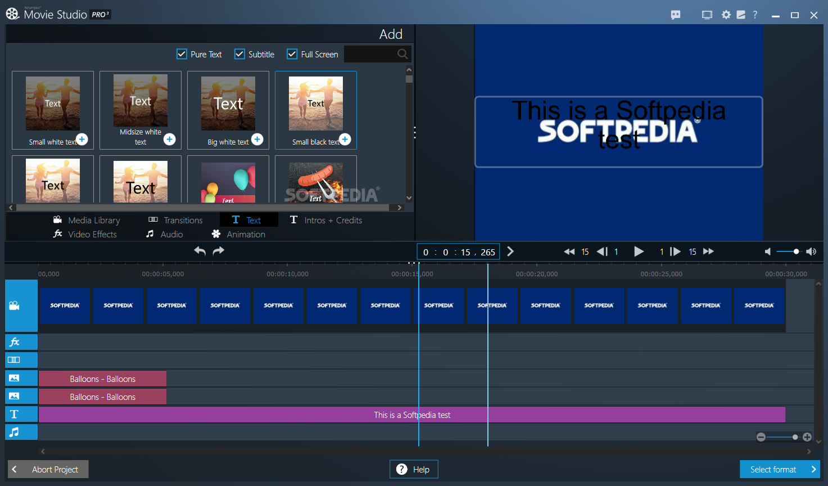Viewport: 828px width, 486px height.
Task: Uncheck the Pure Text checkbox
Action: coord(182,54)
